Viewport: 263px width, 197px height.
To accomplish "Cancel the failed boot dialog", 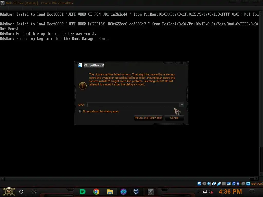I will (x=174, y=118).
